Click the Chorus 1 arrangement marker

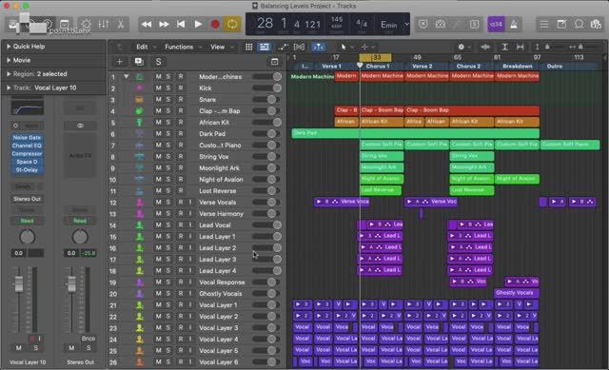click(x=382, y=66)
